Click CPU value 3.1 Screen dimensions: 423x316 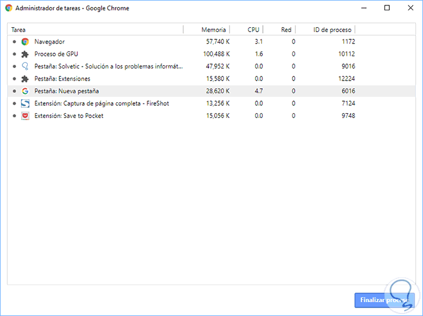259,42
